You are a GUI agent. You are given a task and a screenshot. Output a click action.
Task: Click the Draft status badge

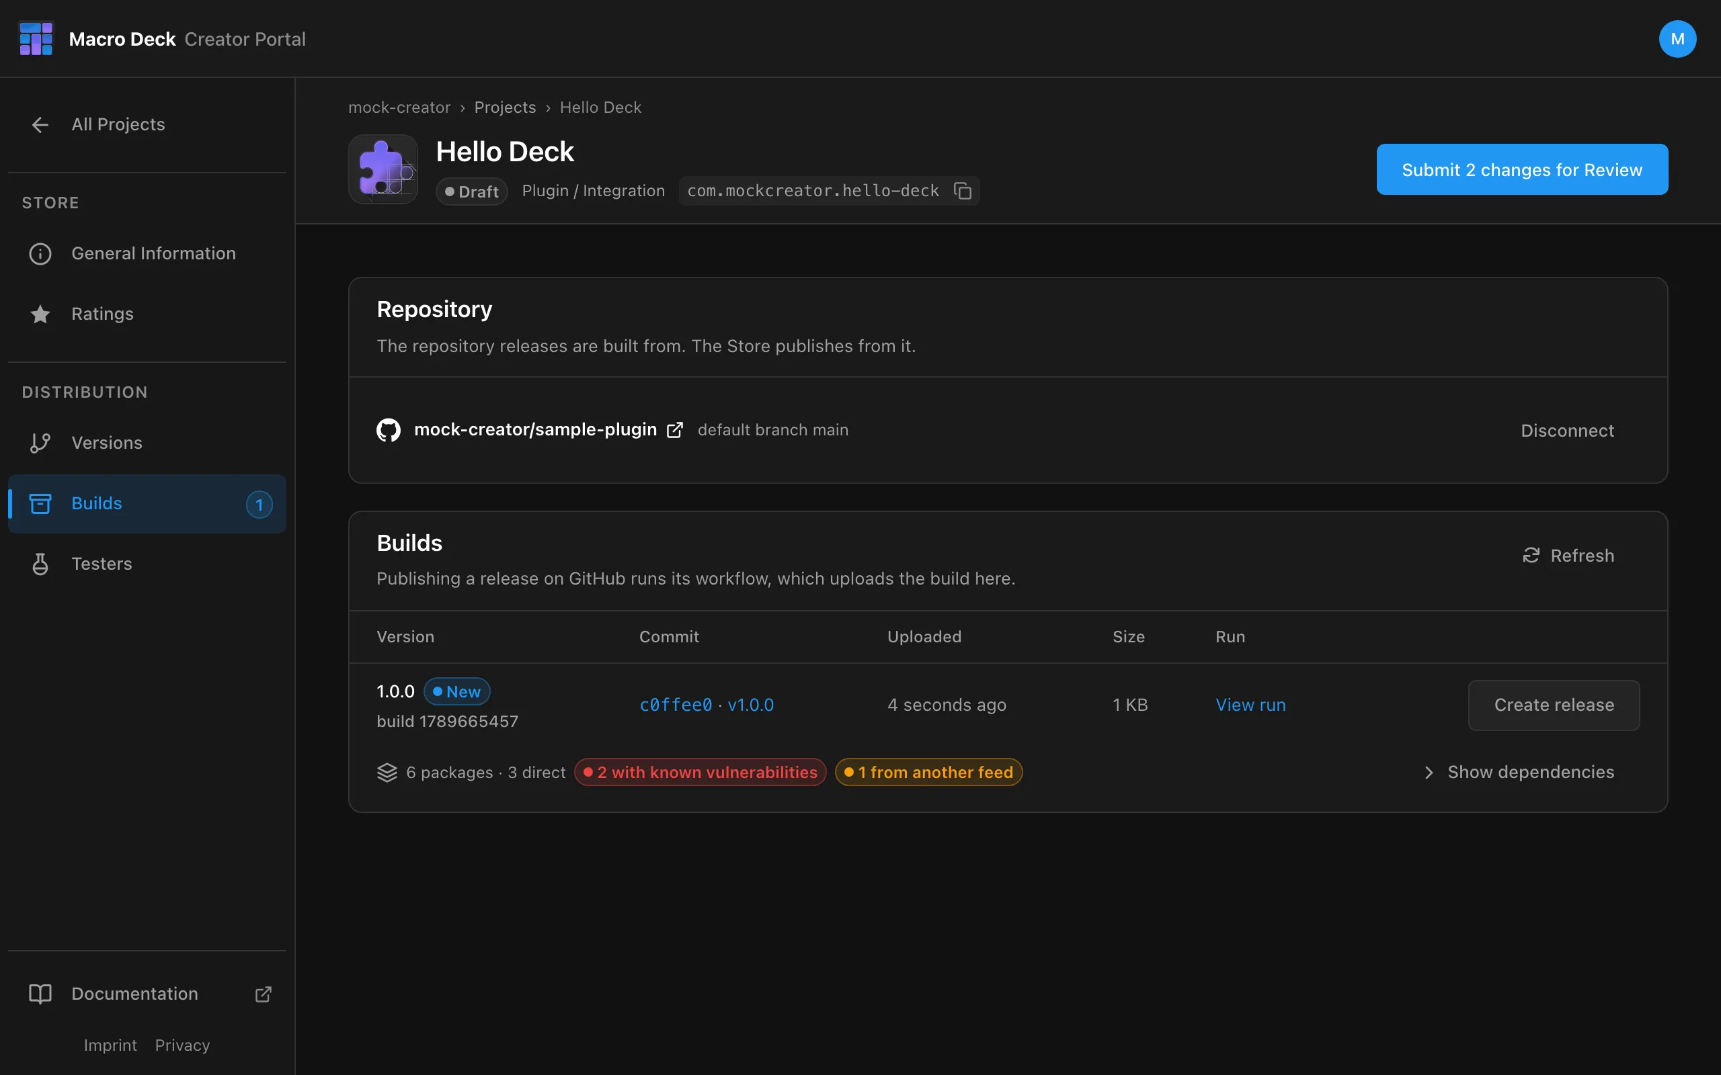click(x=471, y=191)
